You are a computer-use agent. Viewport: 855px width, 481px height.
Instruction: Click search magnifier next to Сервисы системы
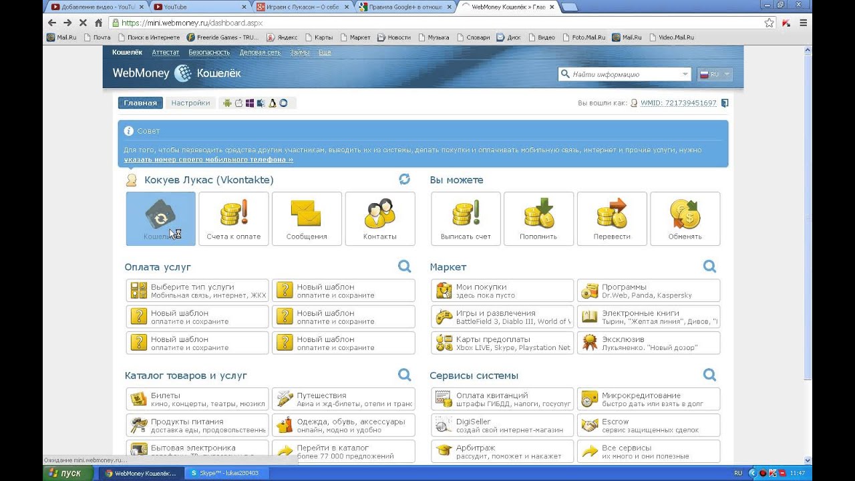click(x=709, y=375)
